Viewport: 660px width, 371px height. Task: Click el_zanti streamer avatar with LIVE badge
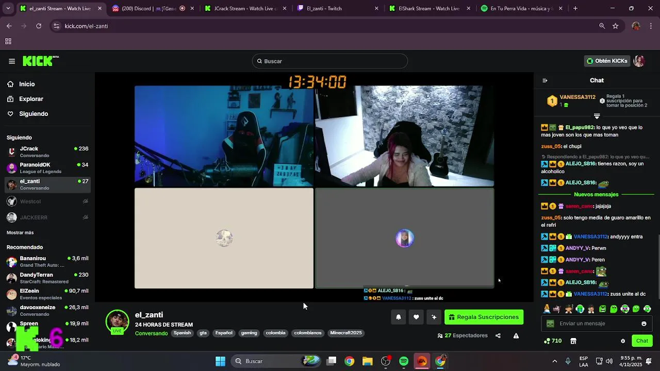pos(117,322)
